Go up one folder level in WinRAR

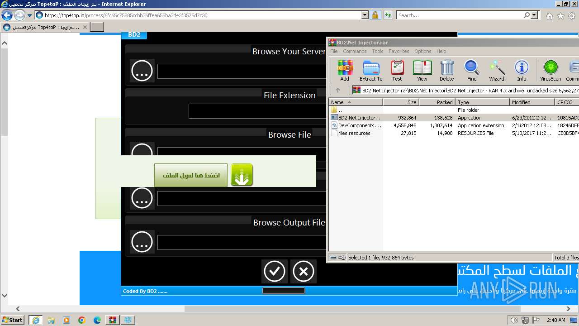337,90
